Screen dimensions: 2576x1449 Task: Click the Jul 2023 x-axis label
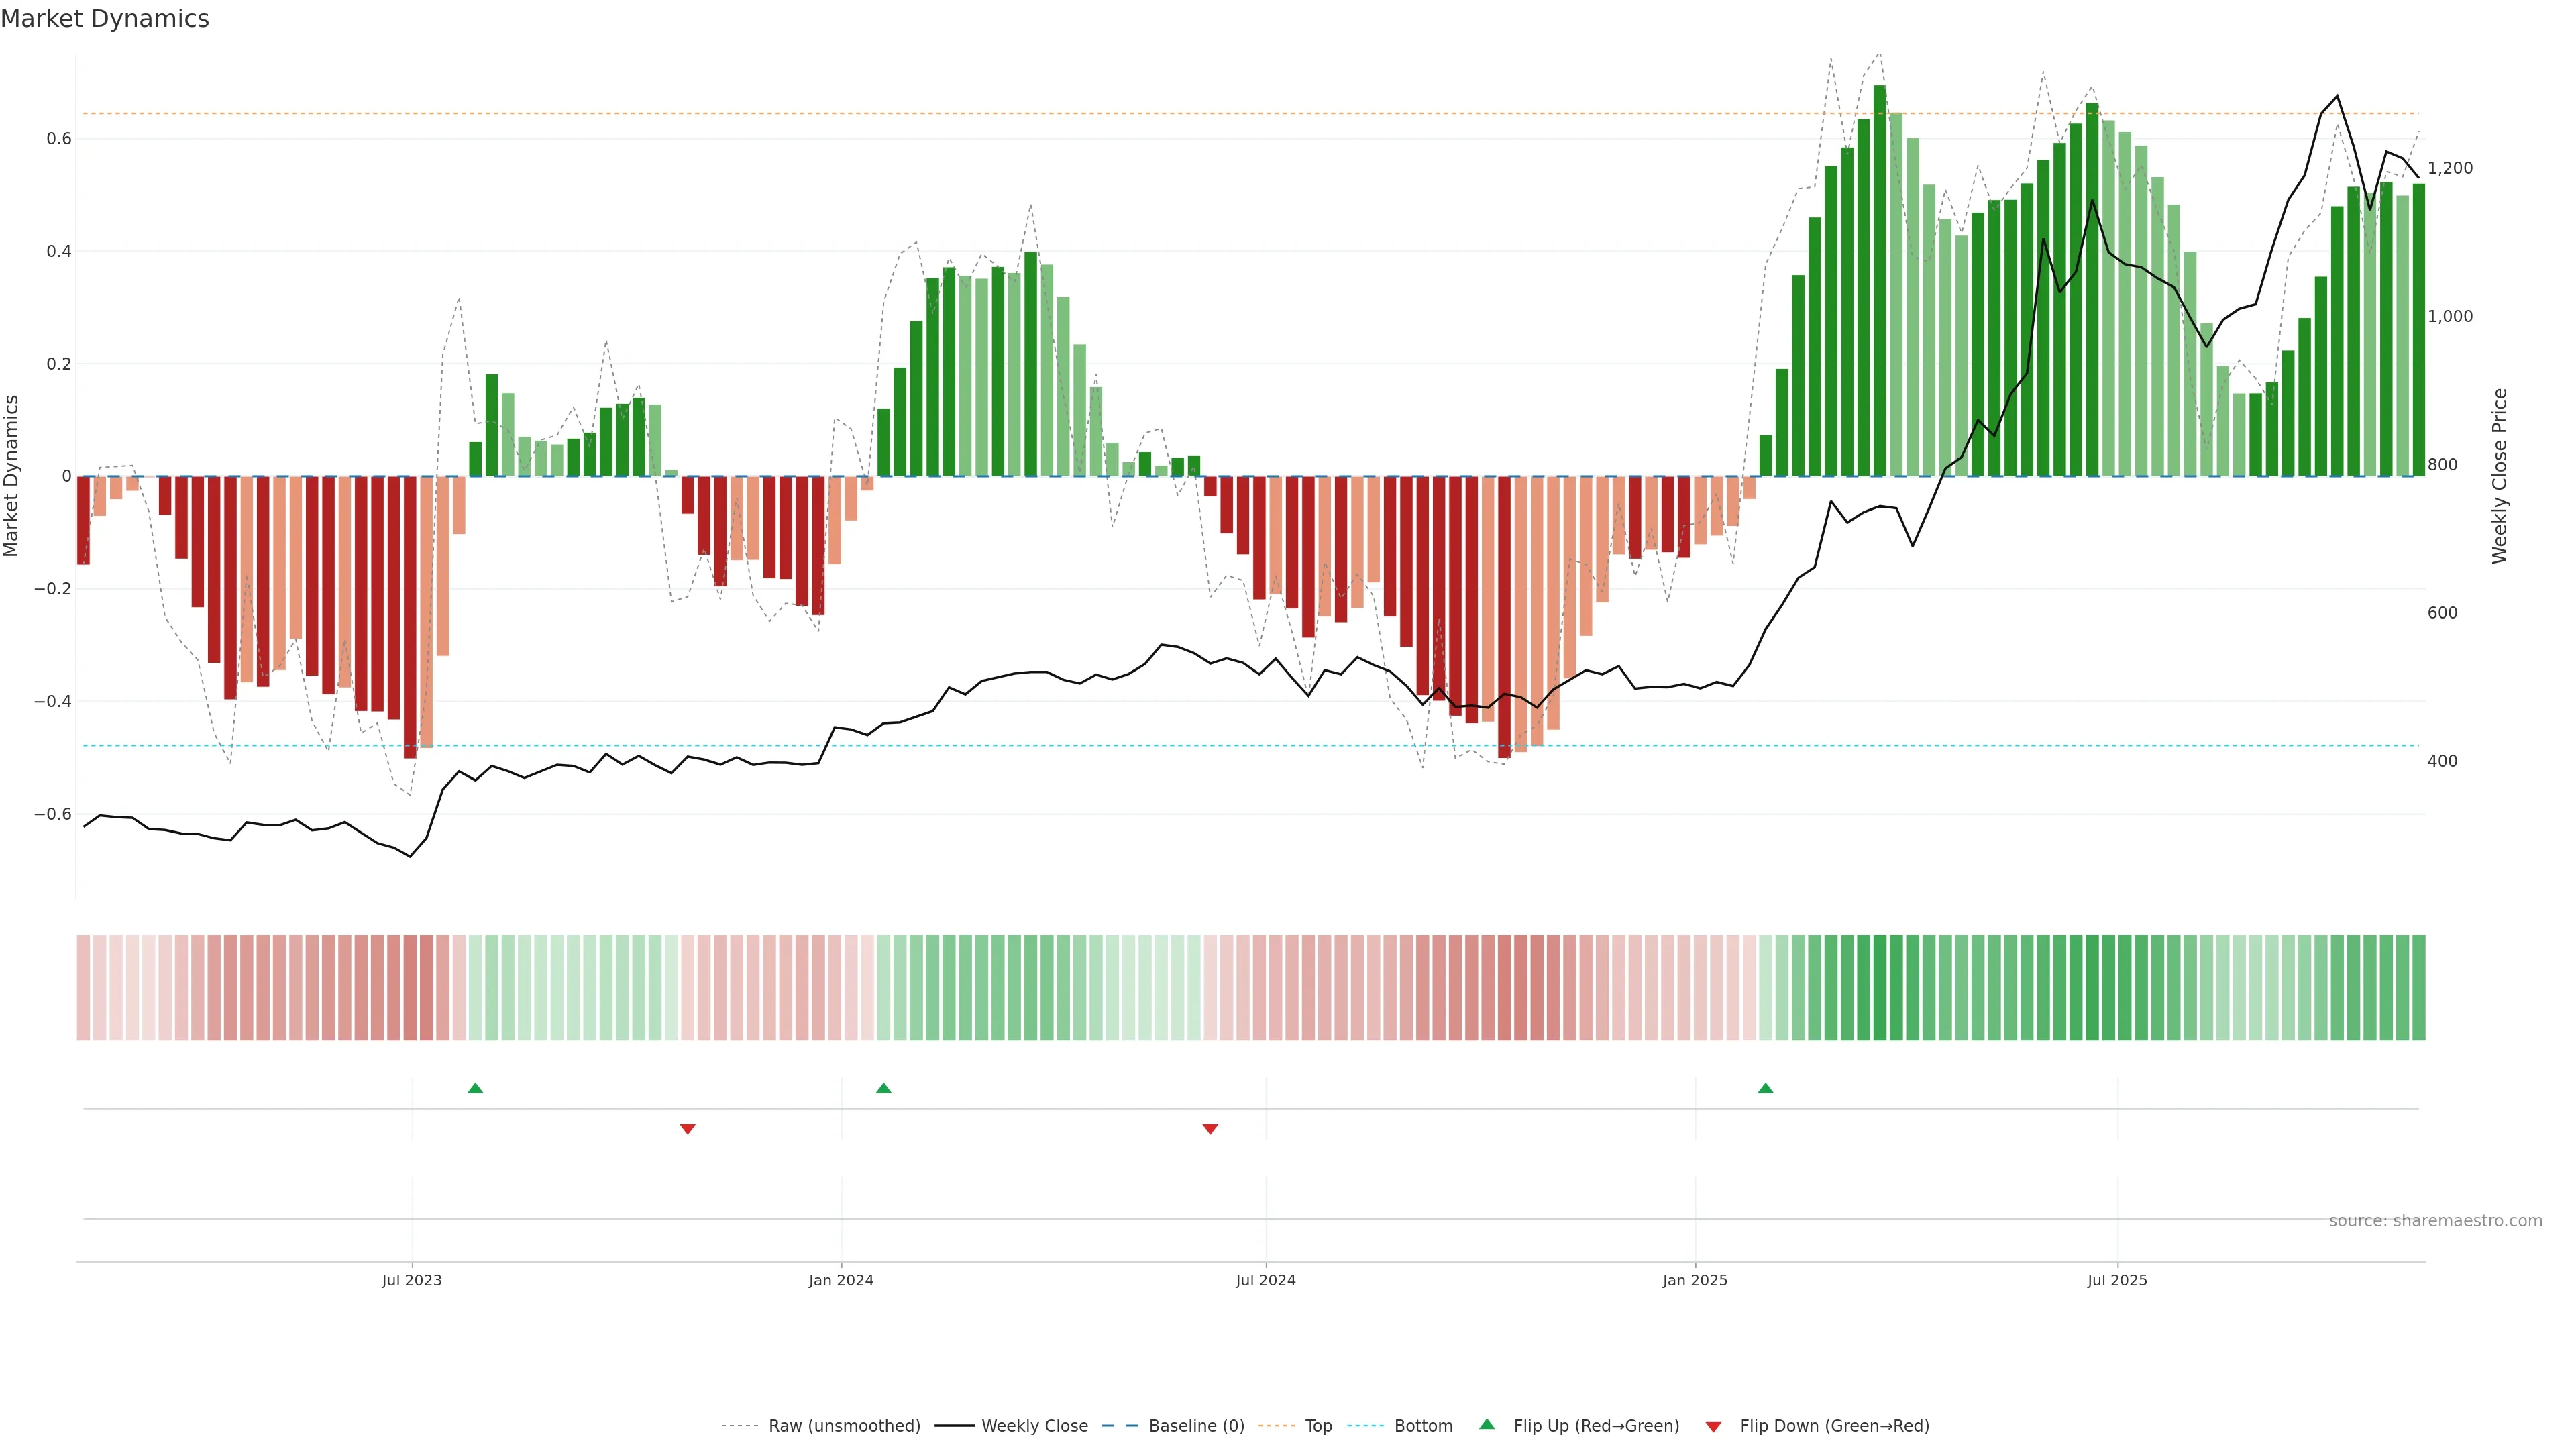(411, 1280)
